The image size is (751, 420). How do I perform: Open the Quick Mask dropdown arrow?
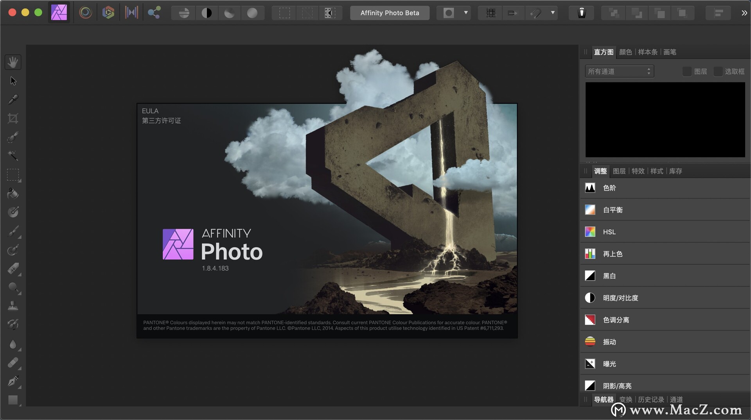(465, 13)
